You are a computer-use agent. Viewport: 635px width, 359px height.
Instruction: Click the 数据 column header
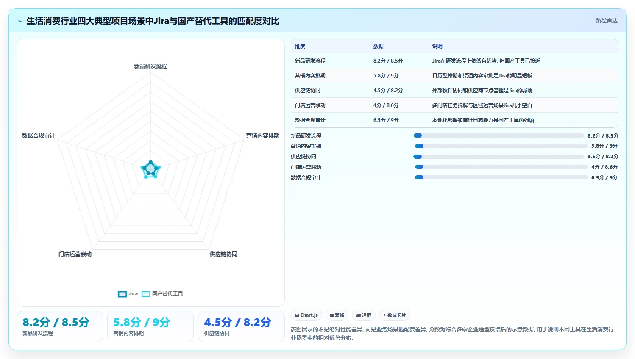coord(379,47)
